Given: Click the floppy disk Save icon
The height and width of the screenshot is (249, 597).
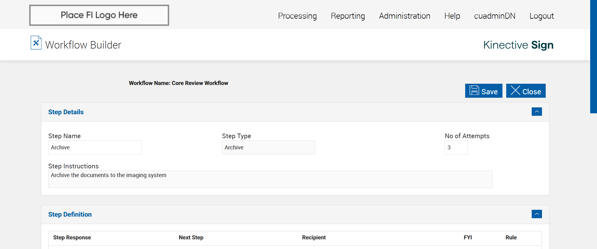Looking at the screenshot, I should 474,91.
